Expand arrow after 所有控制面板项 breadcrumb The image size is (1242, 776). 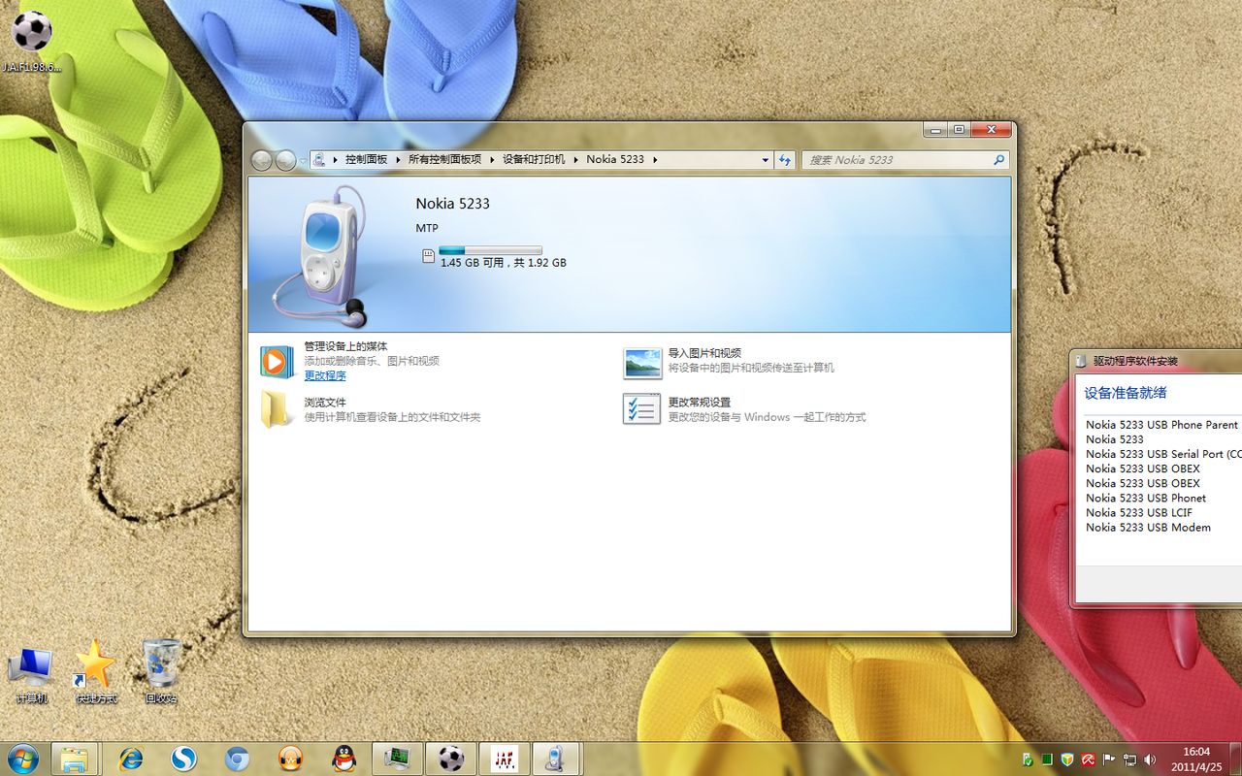492,159
